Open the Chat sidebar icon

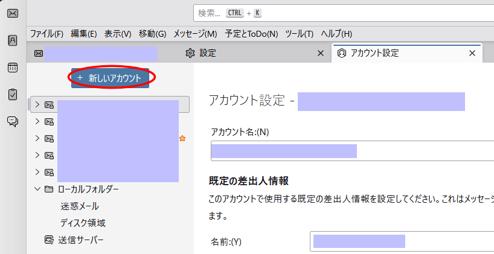(12, 122)
